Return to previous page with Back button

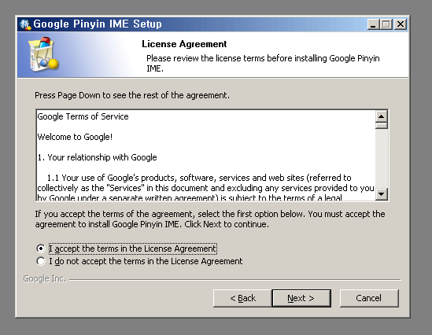242,298
